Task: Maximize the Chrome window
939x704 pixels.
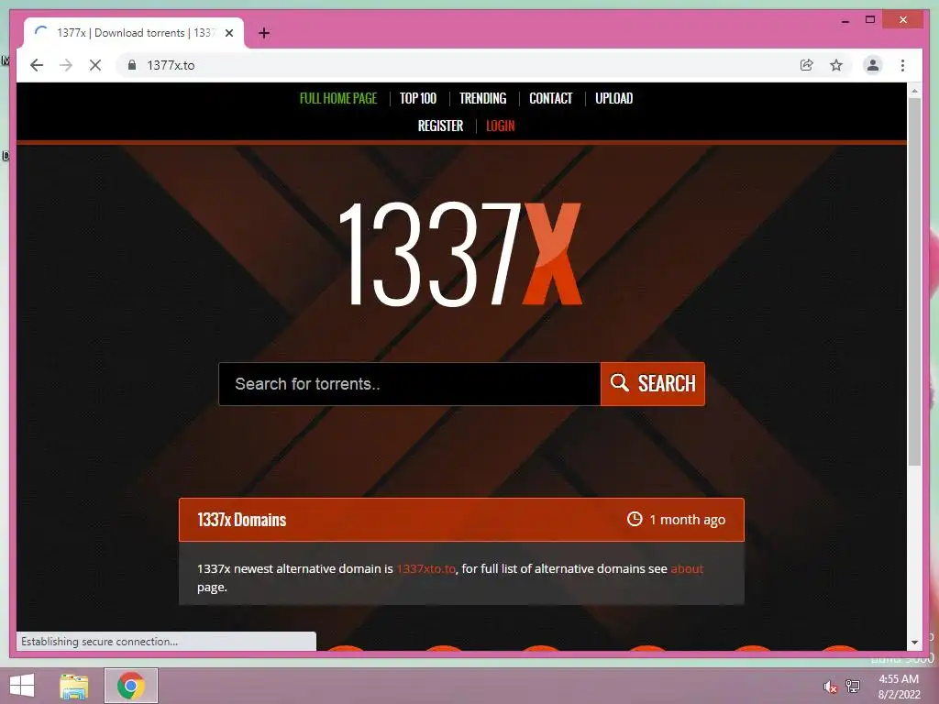Action: (x=870, y=20)
